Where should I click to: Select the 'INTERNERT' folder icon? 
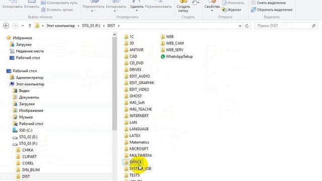(x=126, y=116)
